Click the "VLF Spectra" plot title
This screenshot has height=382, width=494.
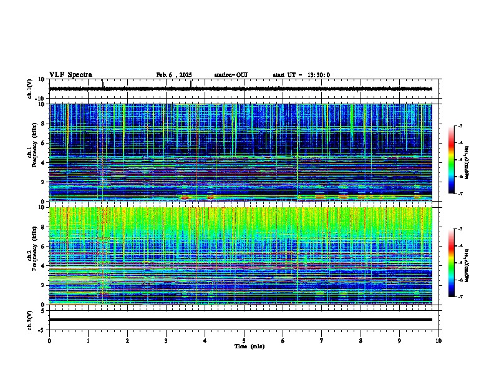point(70,75)
